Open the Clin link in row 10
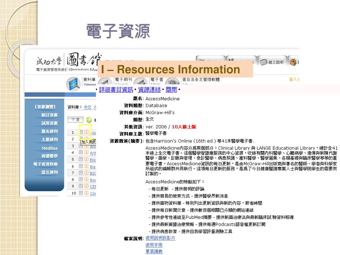The image size is (340, 255). 93,193
